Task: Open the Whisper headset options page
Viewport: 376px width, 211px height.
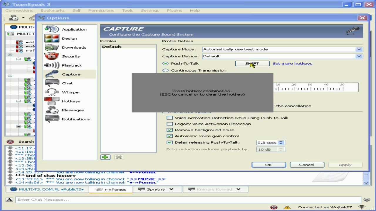Action: pos(69,92)
